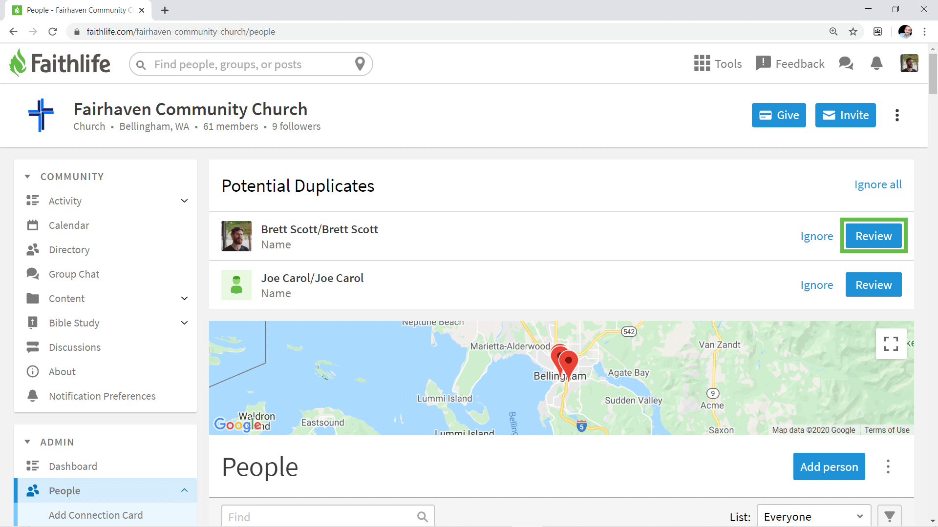Click the Fairhaven church cross logo
Screen dimensions: 938x527
41,115
